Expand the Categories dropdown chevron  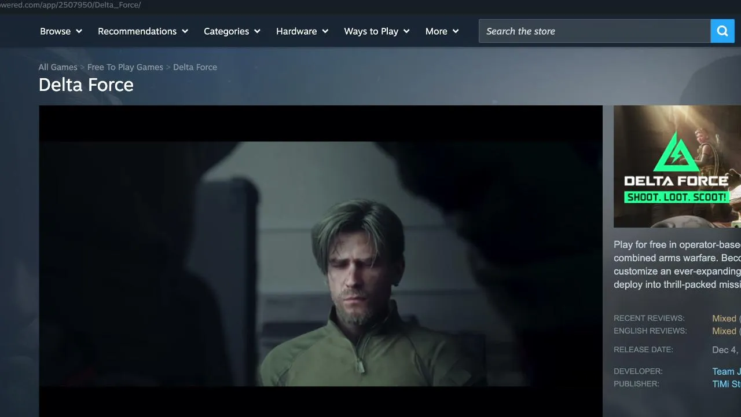pyautogui.click(x=257, y=31)
